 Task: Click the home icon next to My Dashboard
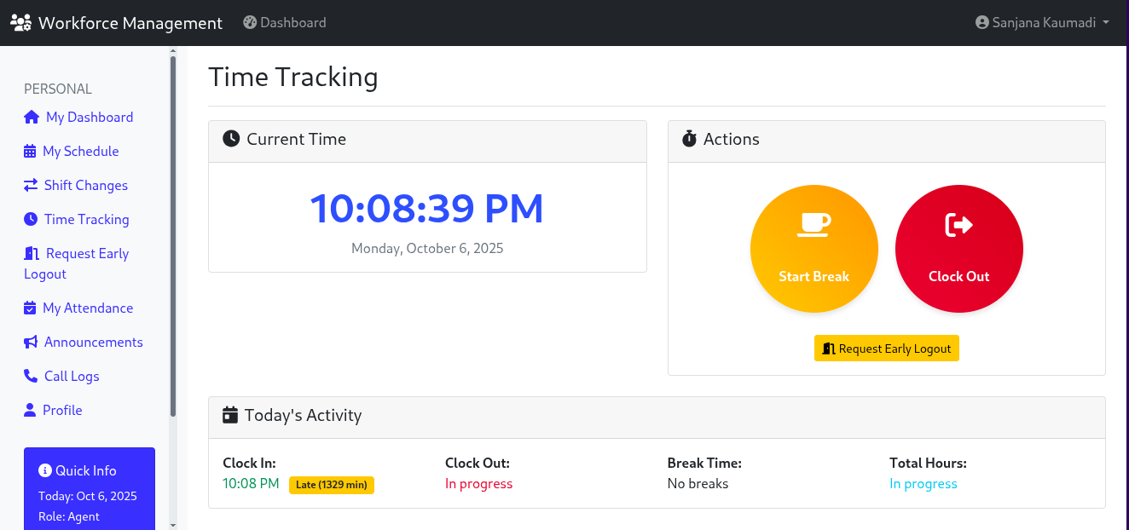tap(29, 117)
